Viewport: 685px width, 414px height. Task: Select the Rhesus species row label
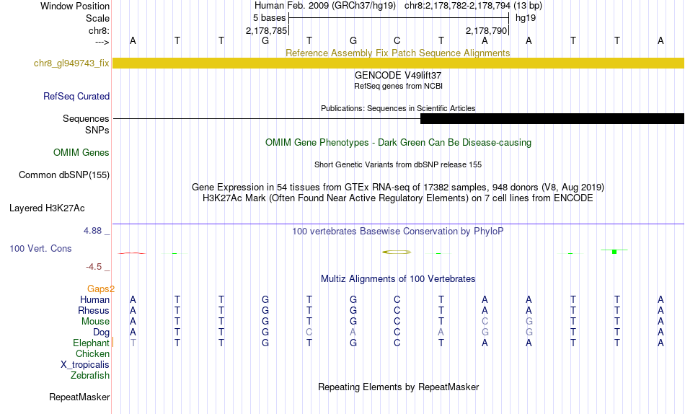[x=94, y=310]
